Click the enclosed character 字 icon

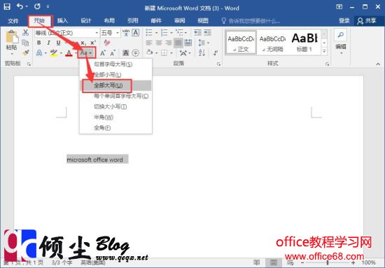[x=136, y=52]
